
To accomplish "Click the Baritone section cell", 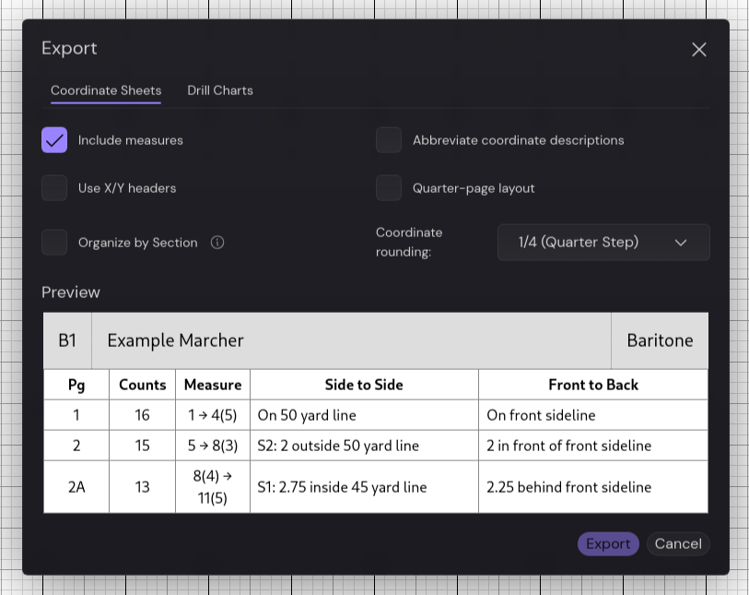I will pos(661,340).
